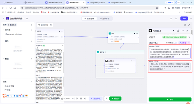Close the generate workflow tab

tap(51, 25)
